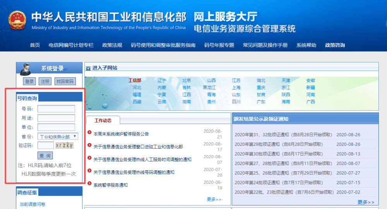Viewport: 387px width, 209px height.
Task: Open 2020年第27、28批领证通知
Action: click(283, 164)
